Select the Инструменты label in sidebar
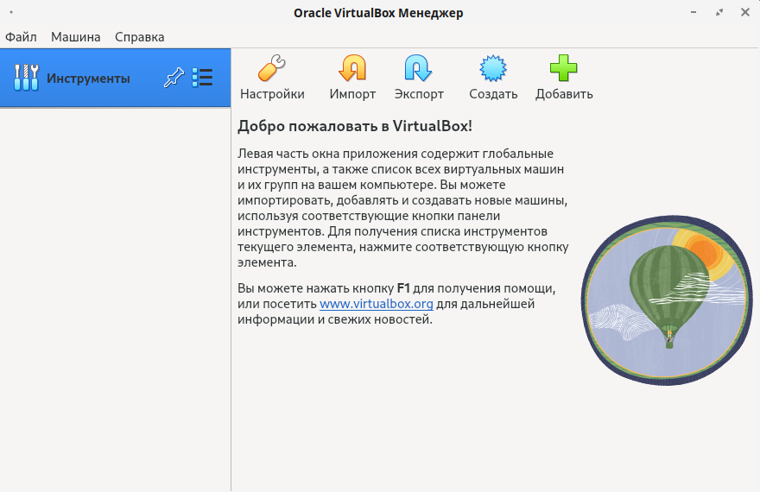 click(88, 79)
